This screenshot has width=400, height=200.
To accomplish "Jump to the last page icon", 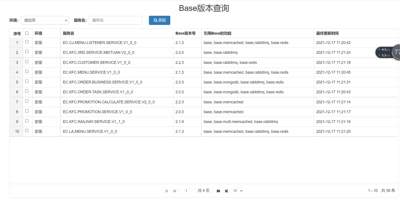I will (226, 191).
